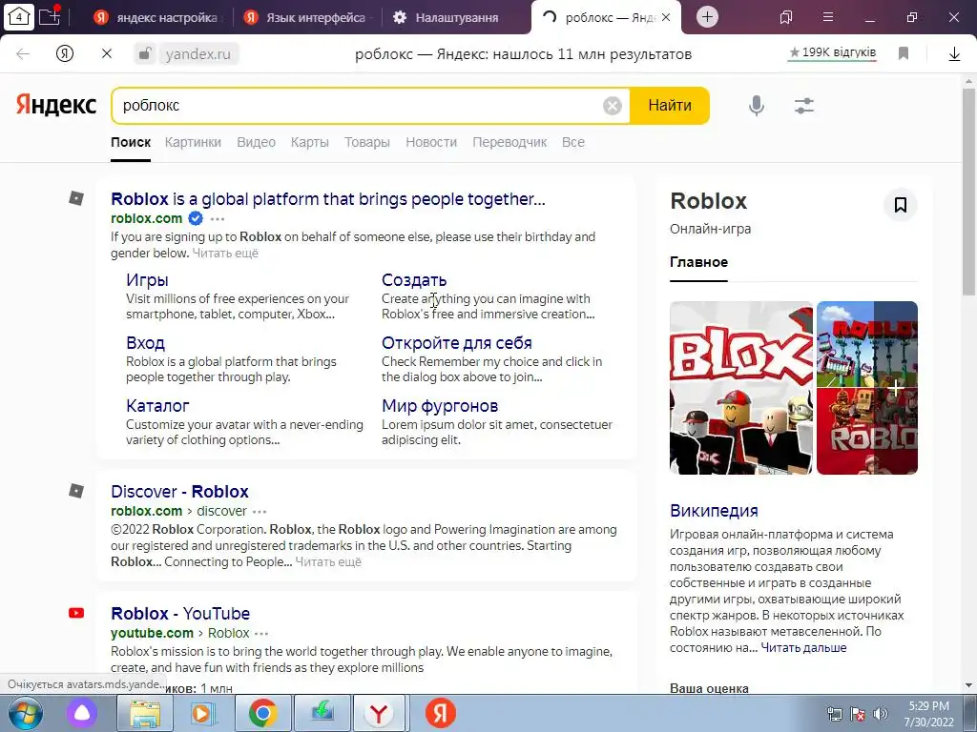
Task: Open the 'Каталог' sitelink
Action: (x=157, y=406)
